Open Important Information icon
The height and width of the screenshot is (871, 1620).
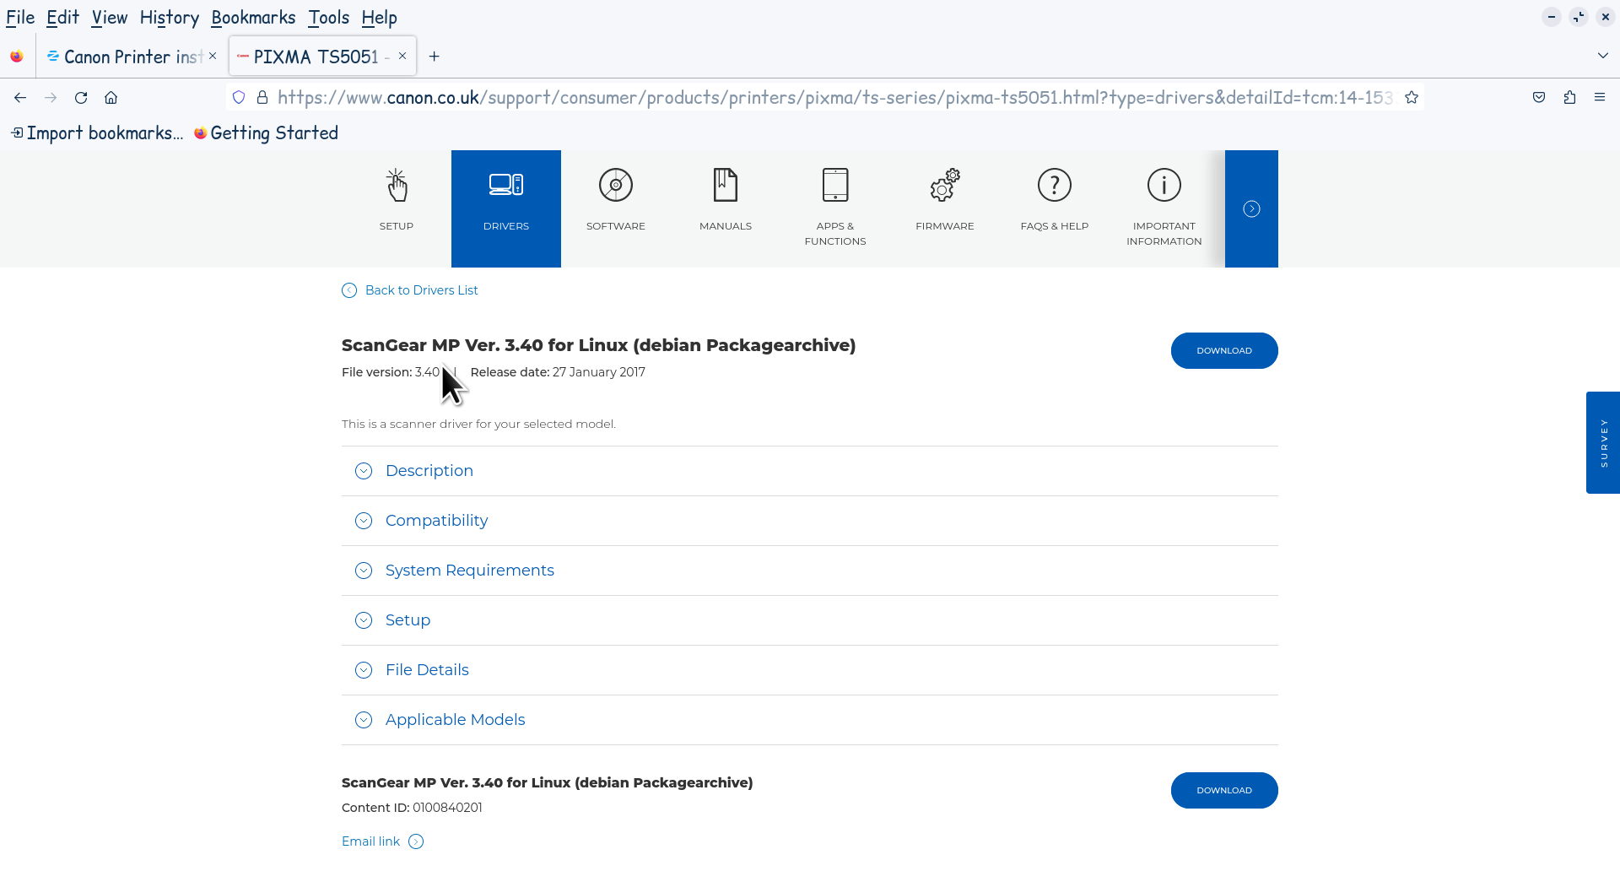(x=1164, y=186)
